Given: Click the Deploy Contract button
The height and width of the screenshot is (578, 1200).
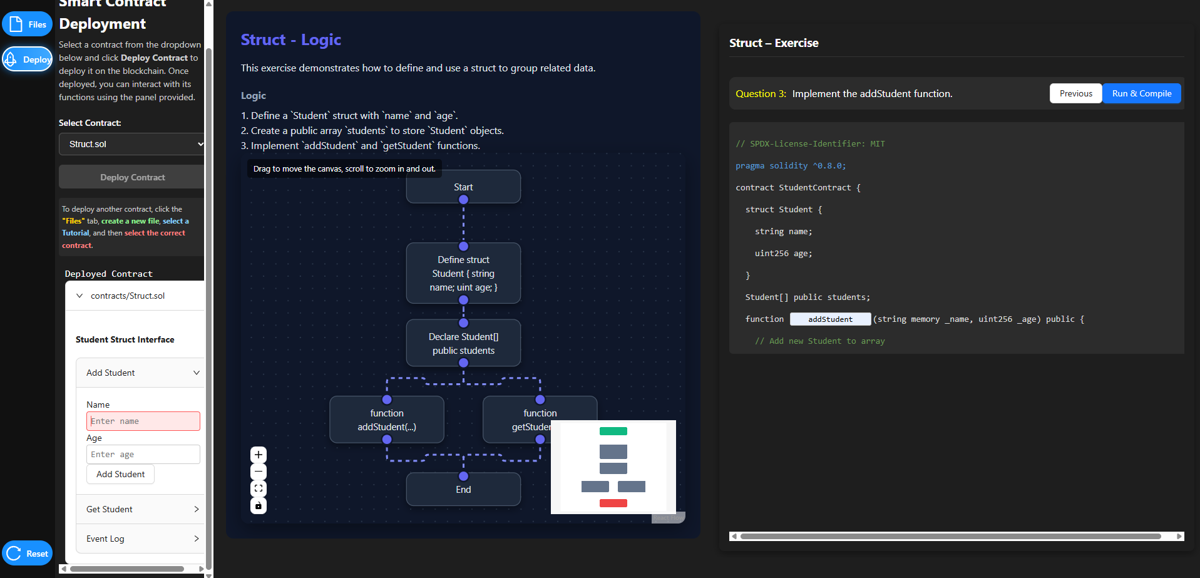Looking at the screenshot, I should 133,177.
